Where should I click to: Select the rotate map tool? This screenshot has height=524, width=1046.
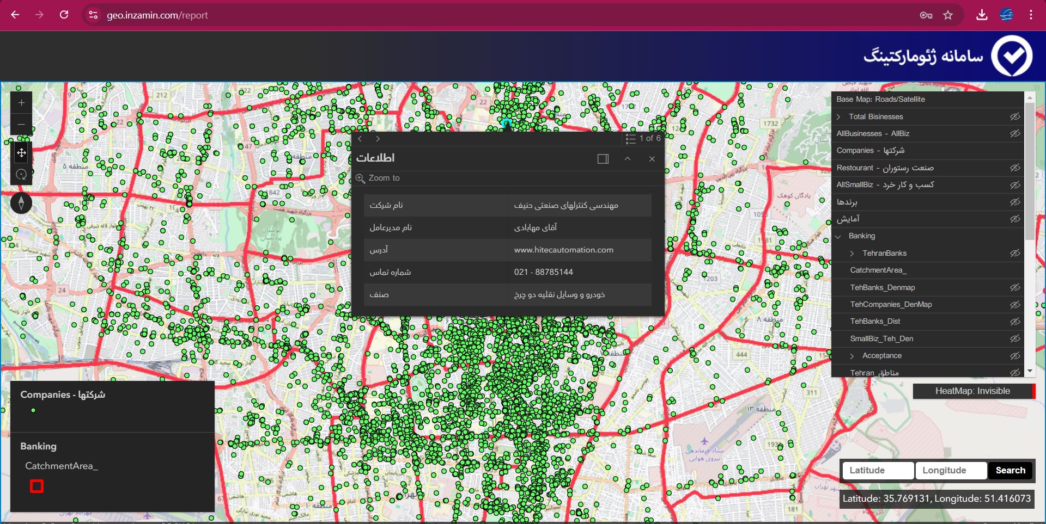[21, 175]
